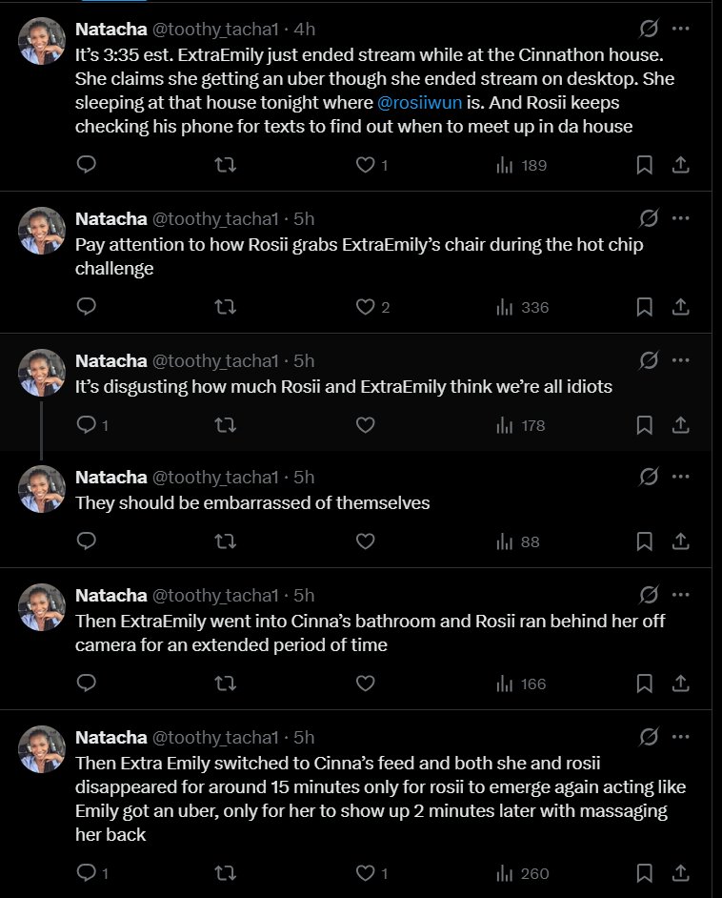Image resolution: width=722 pixels, height=898 pixels.
Task: Open Natacha's profile from the 4h tweet name
Action: (x=111, y=30)
